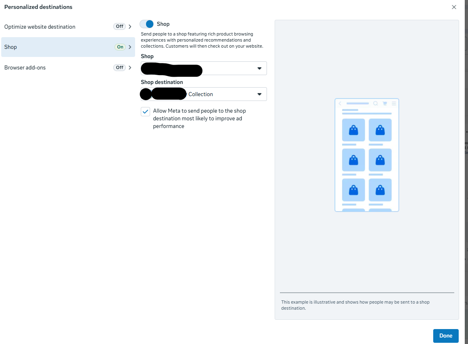Click the illustrative example note text
468x344 pixels.
[x=355, y=305]
